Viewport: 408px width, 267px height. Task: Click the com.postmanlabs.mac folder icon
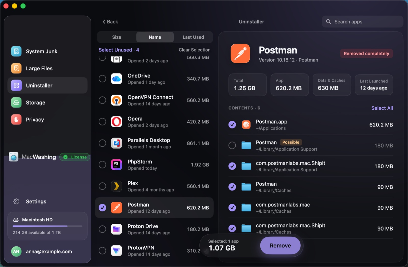pos(246,208)
